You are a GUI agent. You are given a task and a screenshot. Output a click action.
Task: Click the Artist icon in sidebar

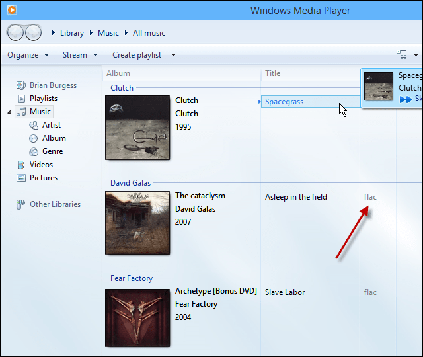coord(34,125)
